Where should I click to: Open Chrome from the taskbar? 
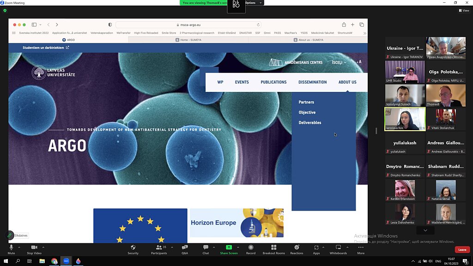pos(55,261)
